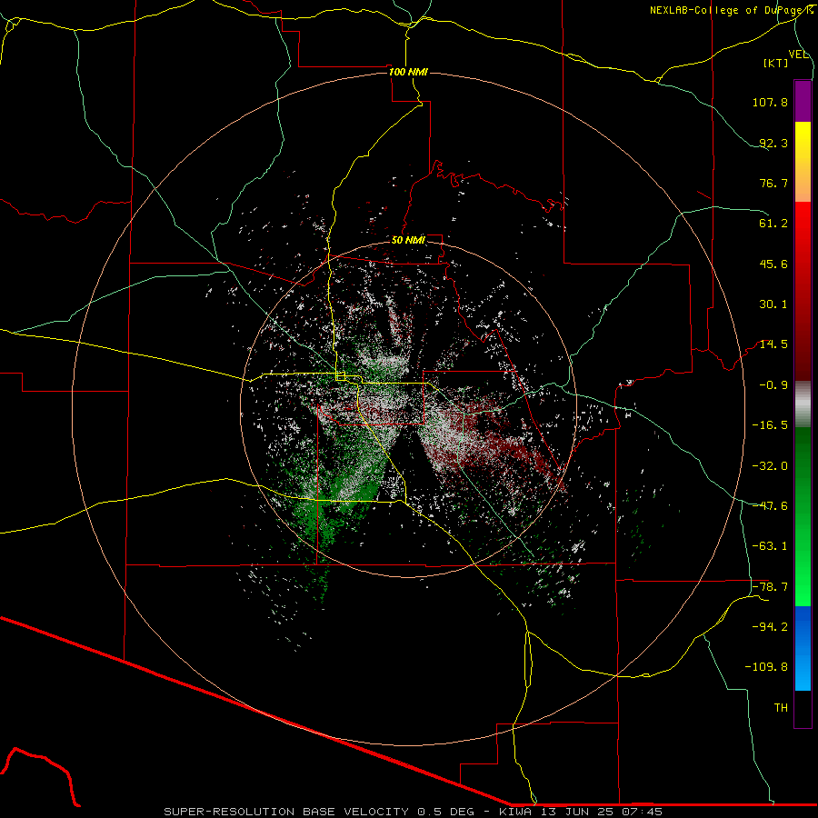
Task: Select the -0.9 velocity scale value
Action: click(x=773, y=385)
